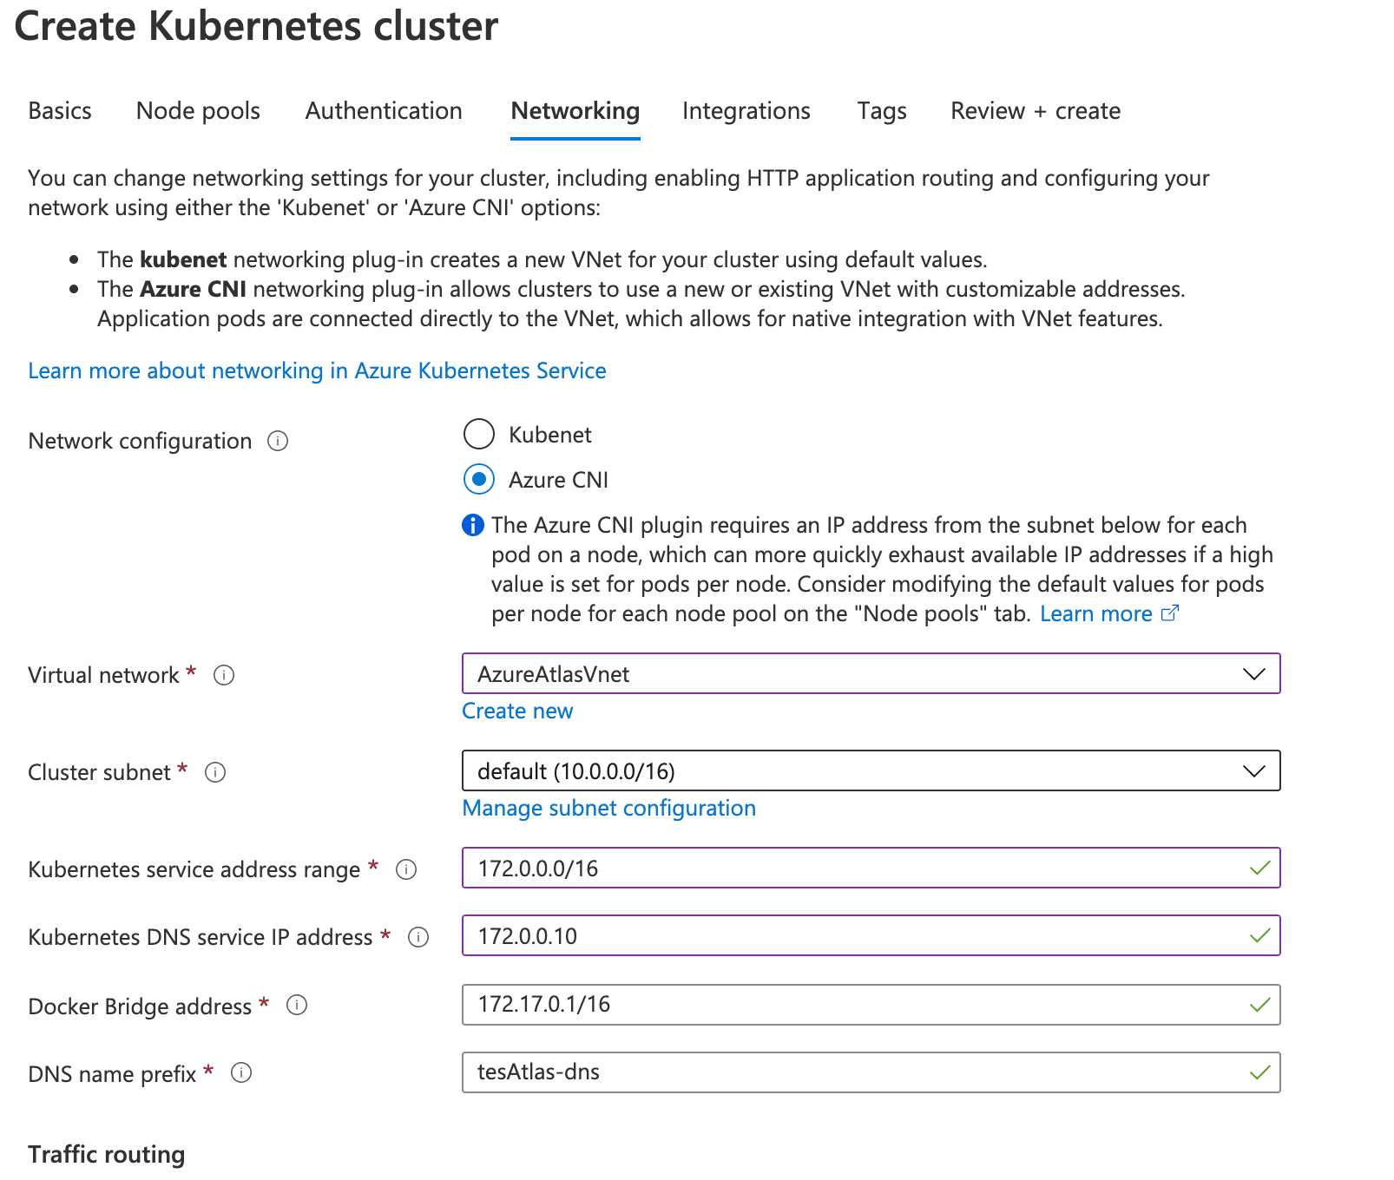Click info icon beside Cluster subnet label

(215, 772)
